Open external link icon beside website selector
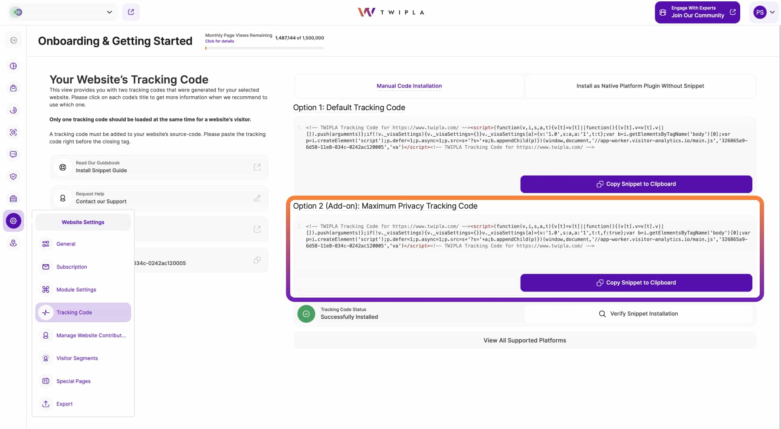The width and height of the screenshot is (781, 429). 131,12
